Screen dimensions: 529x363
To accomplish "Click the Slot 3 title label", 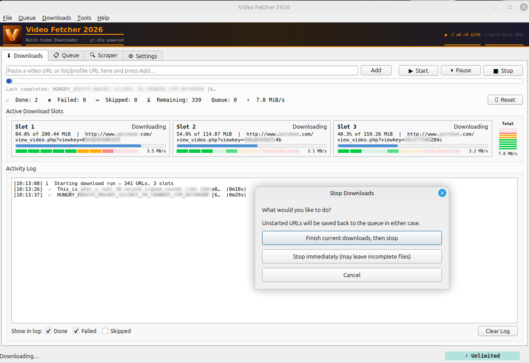I will (x=347, y=127).
